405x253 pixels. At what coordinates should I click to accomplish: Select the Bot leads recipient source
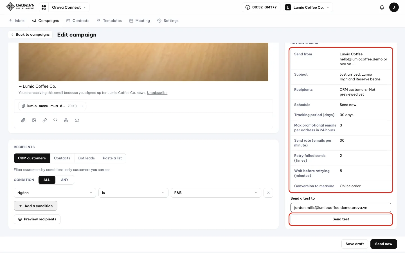(x=87, y=158)
